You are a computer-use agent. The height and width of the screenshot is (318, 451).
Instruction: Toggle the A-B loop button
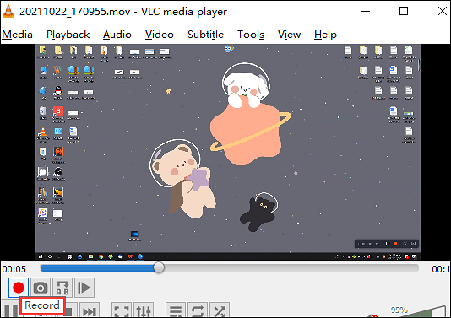coord(62,288)
